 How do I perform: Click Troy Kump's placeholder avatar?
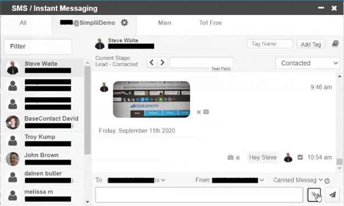13,141
